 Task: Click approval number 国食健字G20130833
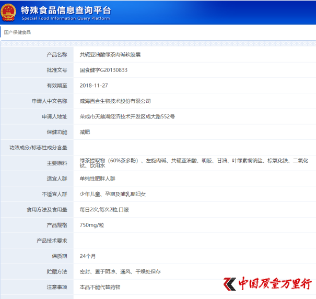[103, 70]
